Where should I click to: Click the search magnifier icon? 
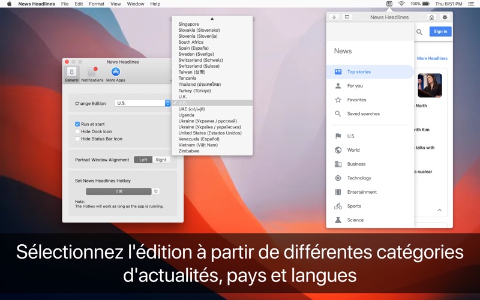419,32
